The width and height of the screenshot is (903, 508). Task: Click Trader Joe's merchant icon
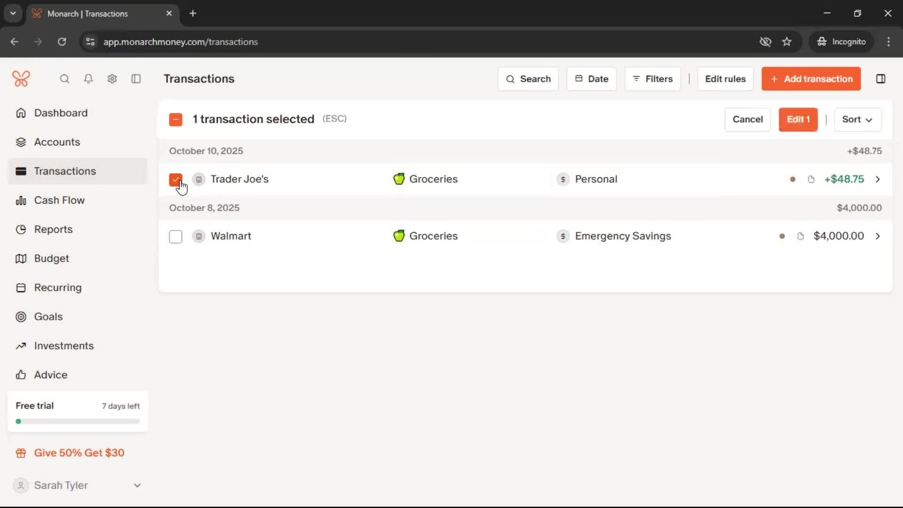click(198, 179)
